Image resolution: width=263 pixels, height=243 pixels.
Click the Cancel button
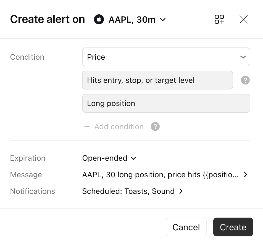(186, 227)
